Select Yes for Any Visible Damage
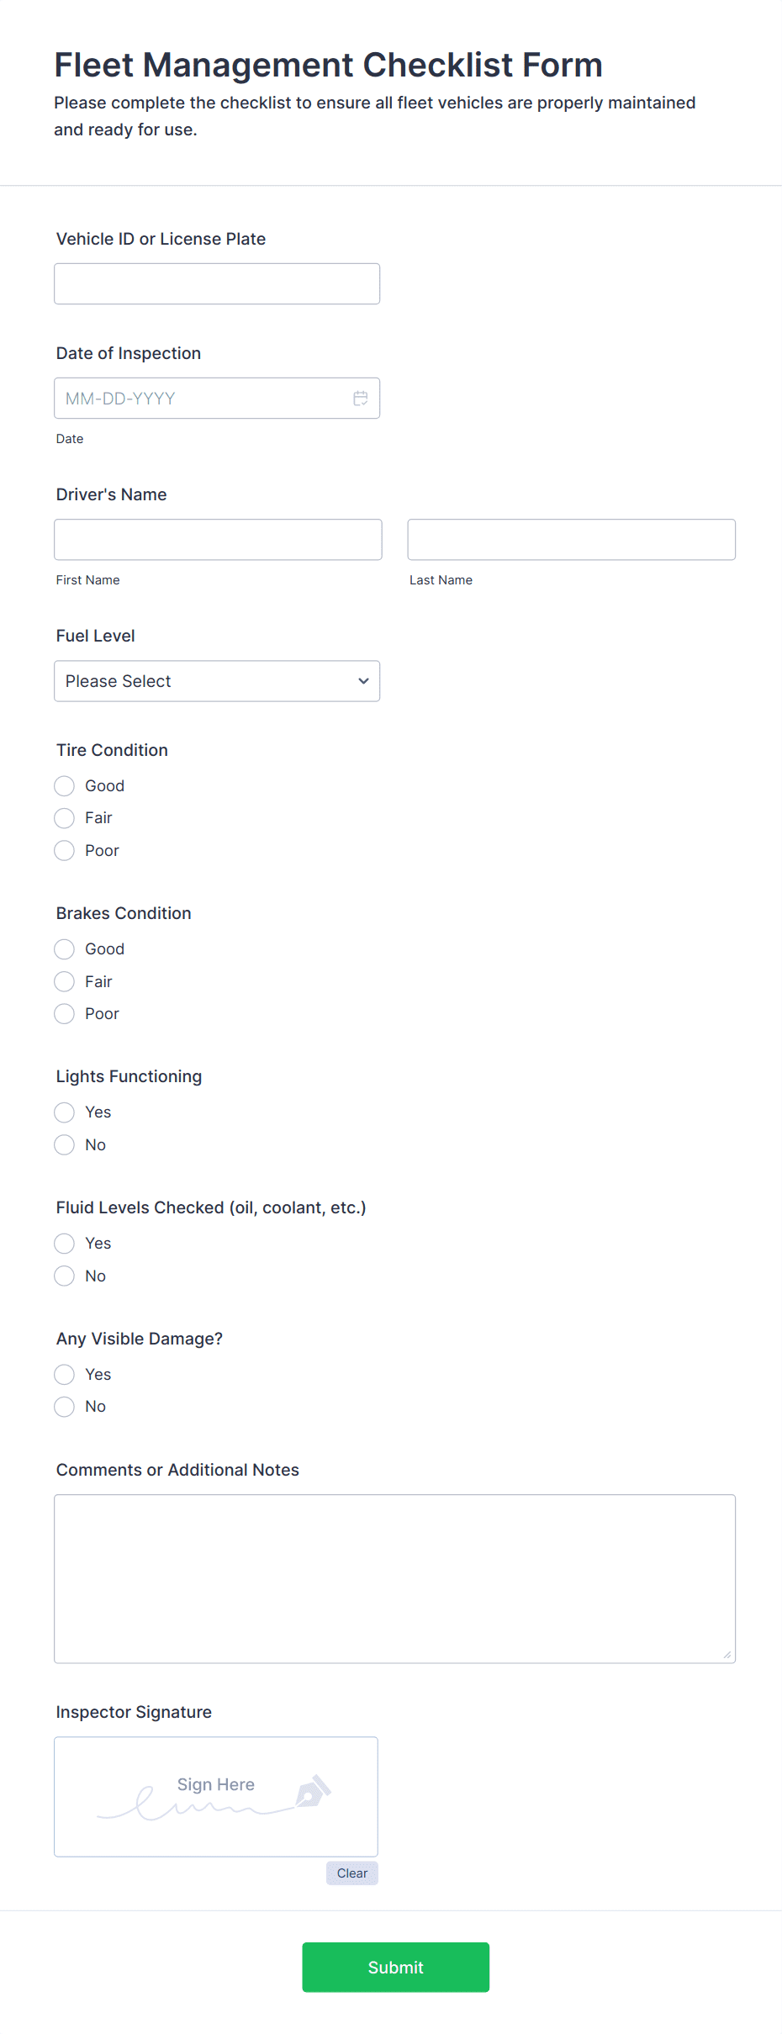The image size is (782, 2034). pos(64,1374)
